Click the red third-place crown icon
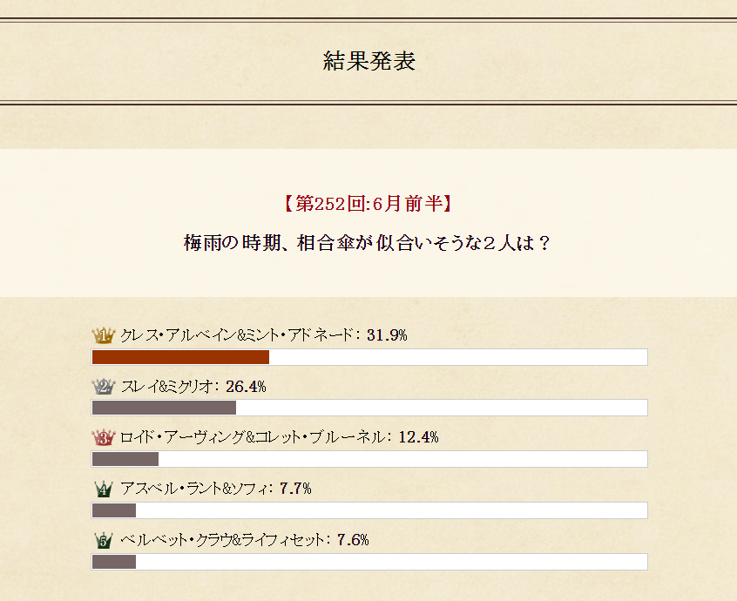This screenshot has height=601, width=737. click(104, 437)
